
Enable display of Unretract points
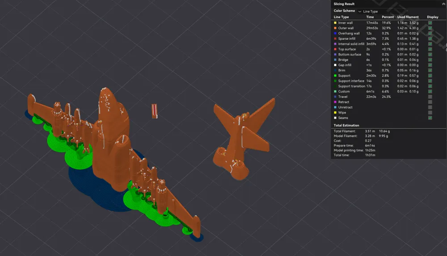[x=430, y=107]
